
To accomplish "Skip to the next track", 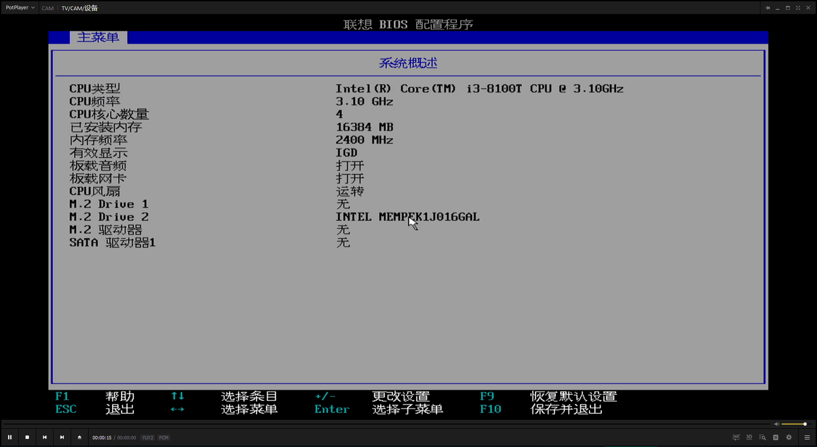I will point(62,437).
